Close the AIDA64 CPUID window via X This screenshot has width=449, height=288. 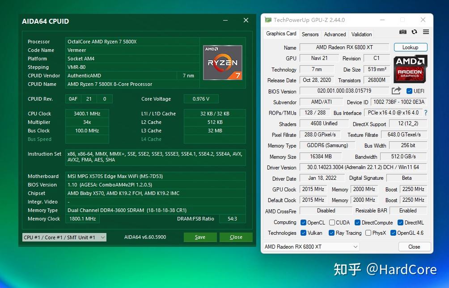[246, 20]
